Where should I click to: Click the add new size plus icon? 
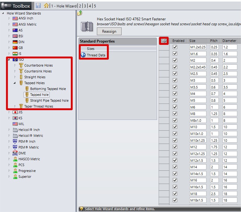coord(164,41)
